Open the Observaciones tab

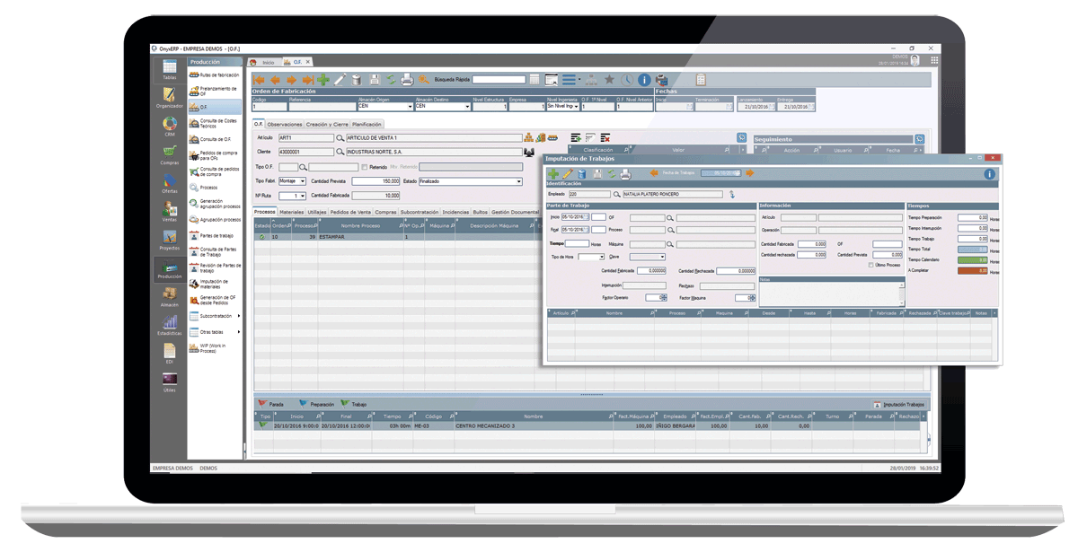pos(285,124)
